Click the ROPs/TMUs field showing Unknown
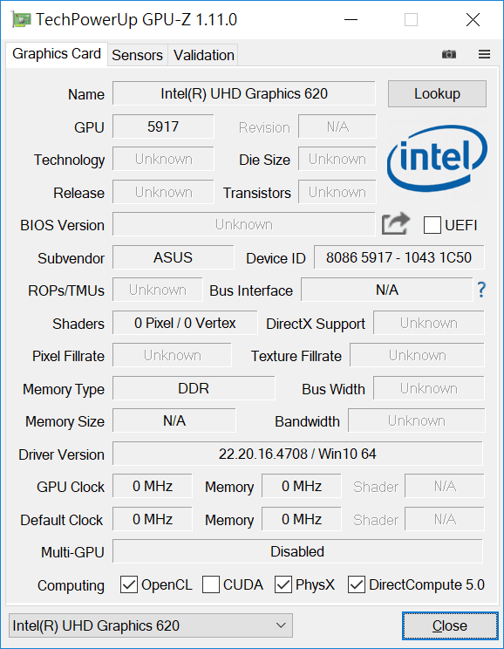 tap(158, 290)
